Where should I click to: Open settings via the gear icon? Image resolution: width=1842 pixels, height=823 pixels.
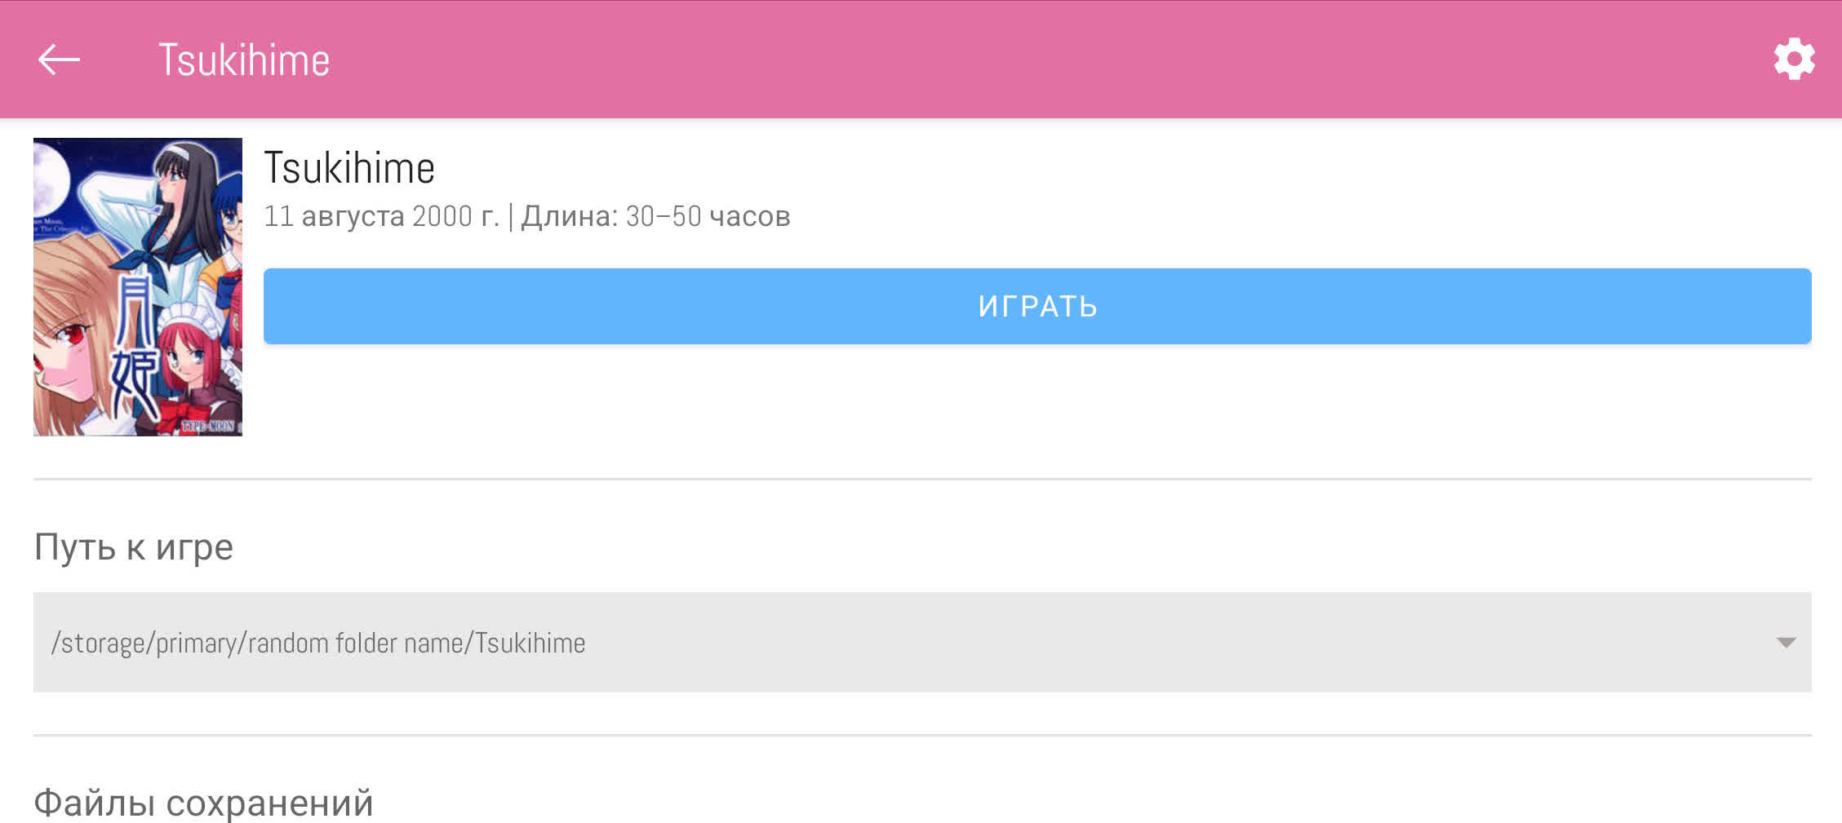pos(1794,60)
